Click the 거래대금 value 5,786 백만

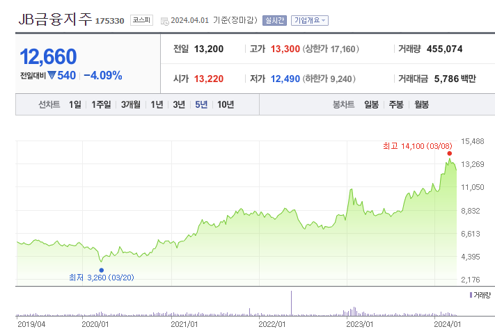(455, 79)
